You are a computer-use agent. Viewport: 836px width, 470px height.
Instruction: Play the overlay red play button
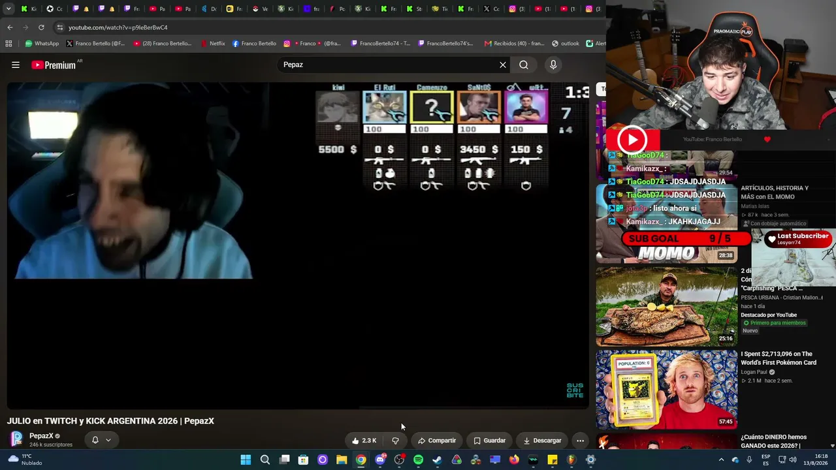(x=632, y=139)
